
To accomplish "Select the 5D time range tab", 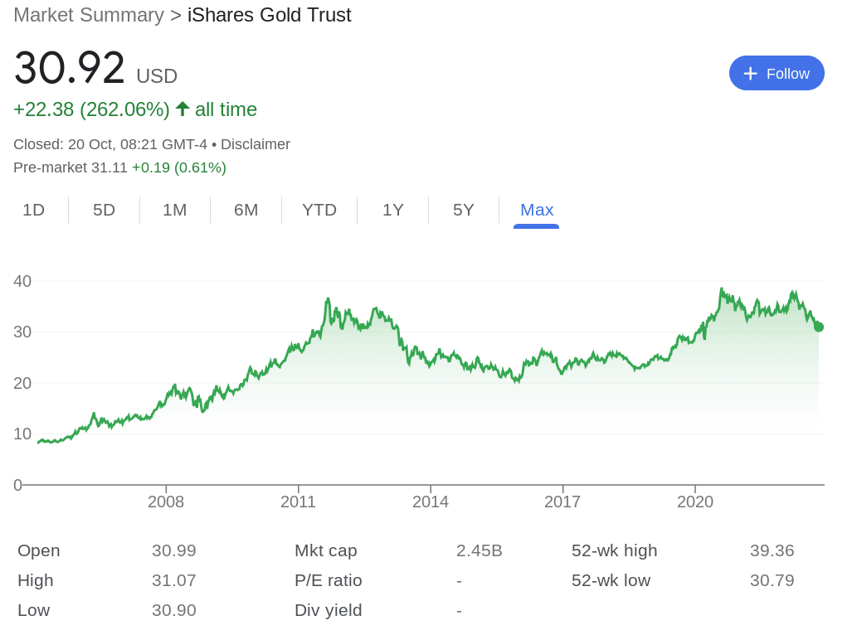I will pos(104,210).
